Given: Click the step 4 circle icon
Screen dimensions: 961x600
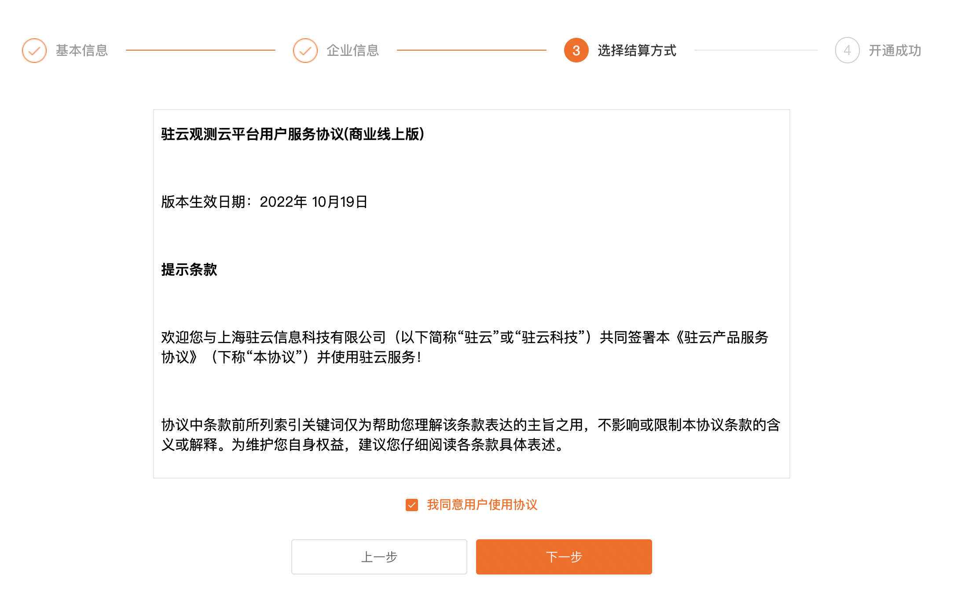Looking at the screenshot, I should tap(847, 51).
